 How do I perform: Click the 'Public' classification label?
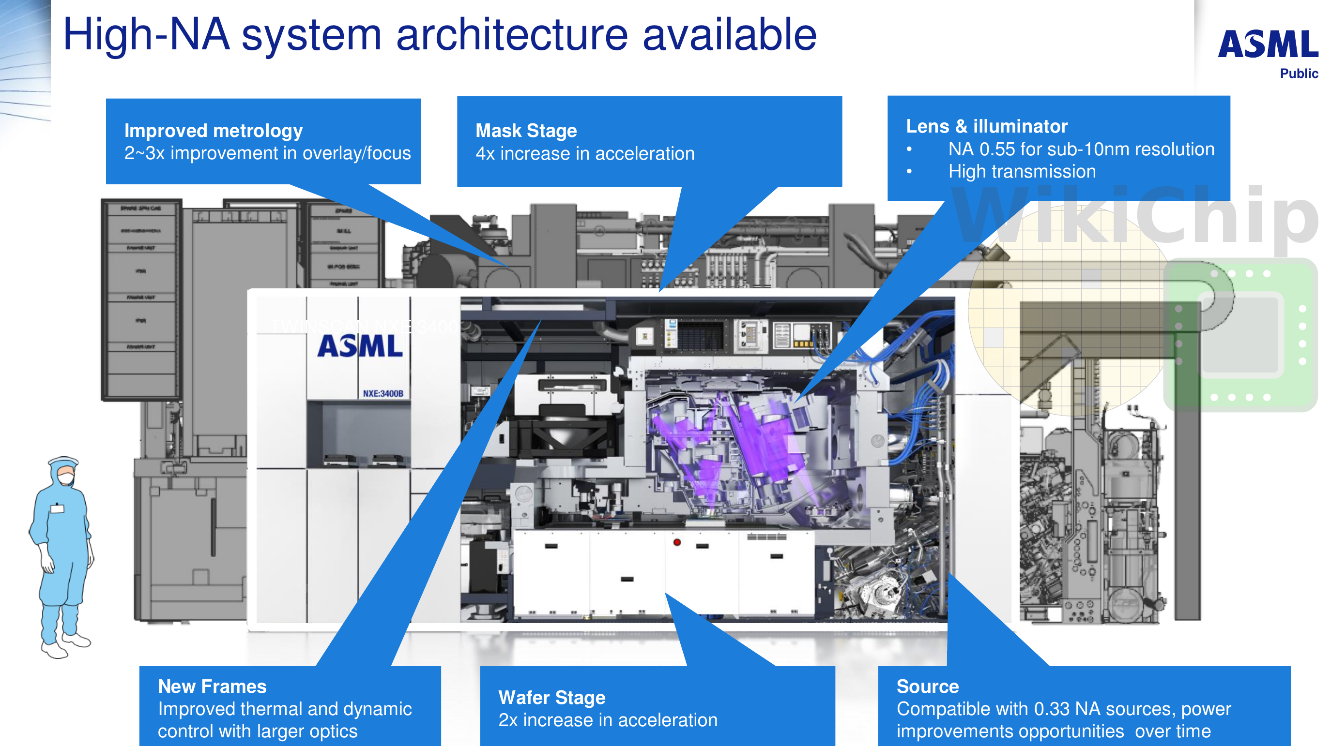point(1299,74)
